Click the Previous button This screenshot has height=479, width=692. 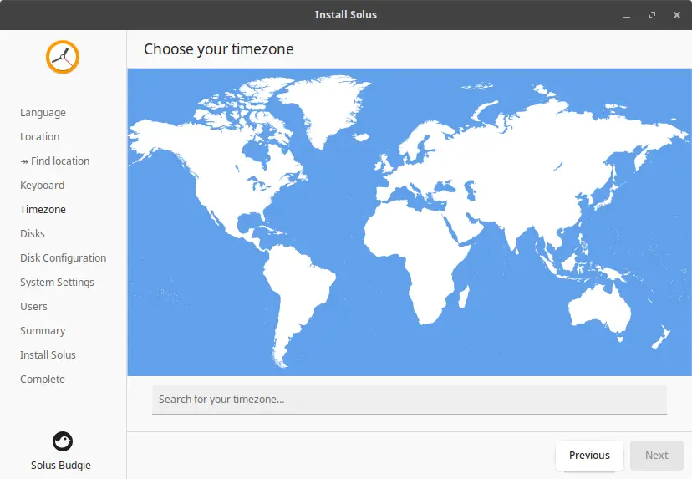point(589,455)
